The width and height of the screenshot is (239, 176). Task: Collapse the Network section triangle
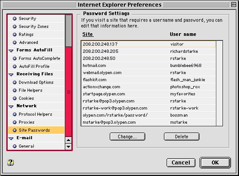[x=11, y=106]
